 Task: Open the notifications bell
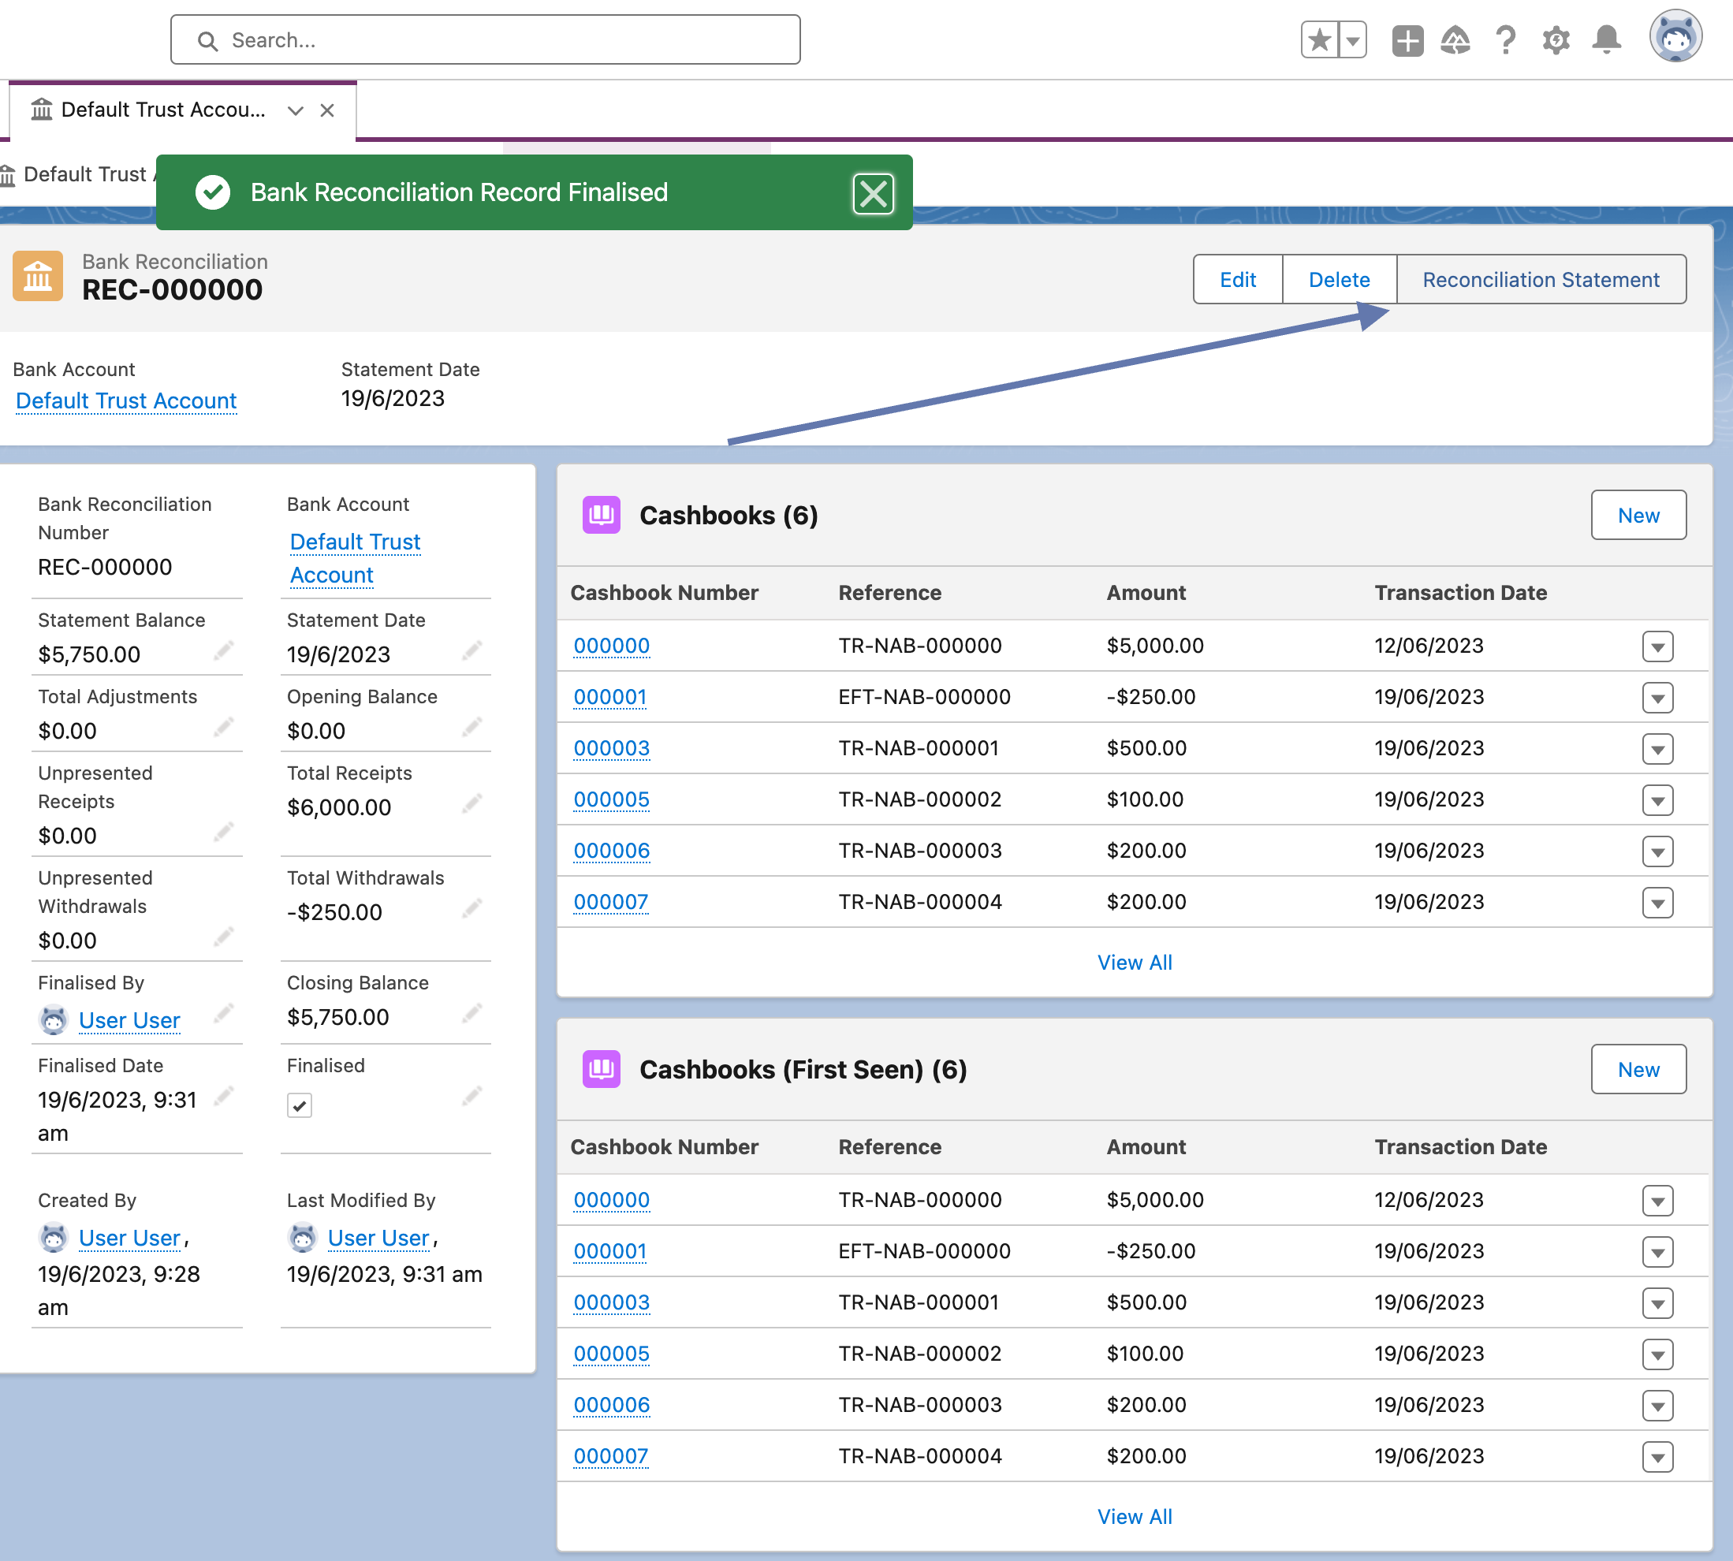click(1606, 39)
